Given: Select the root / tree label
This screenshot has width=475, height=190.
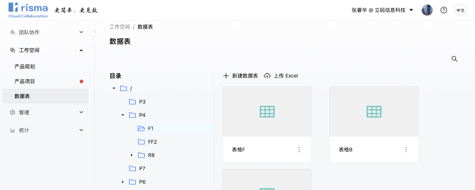Looking at the screenshot, I should pyautogui.click(x=131, y=88).
